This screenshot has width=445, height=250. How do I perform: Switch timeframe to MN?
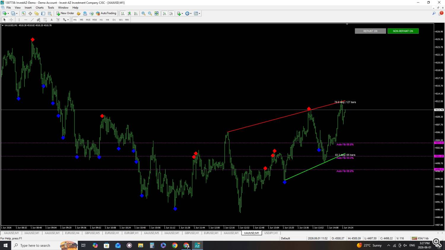tap(127, 20)
